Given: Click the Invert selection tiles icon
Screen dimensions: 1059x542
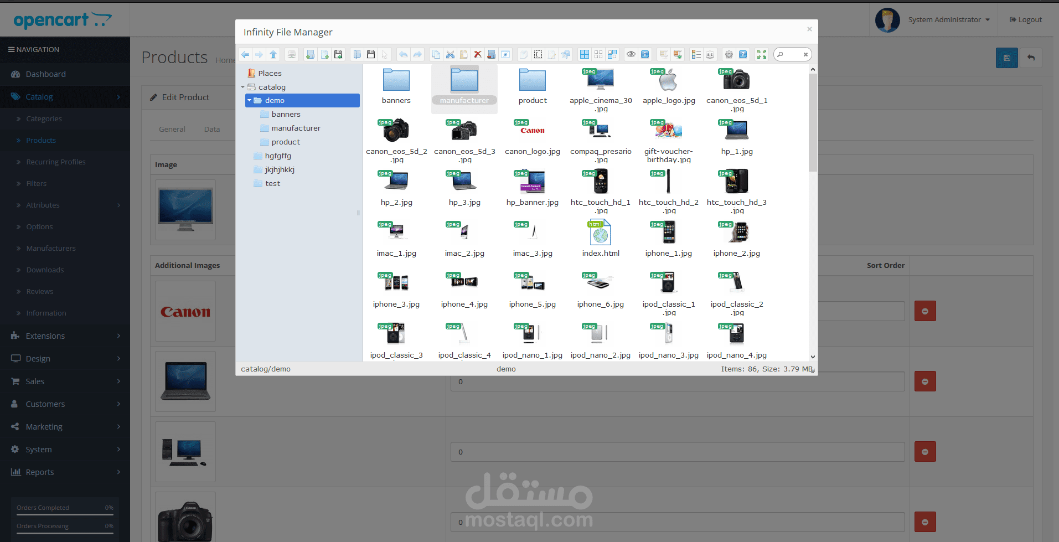Looking at the screenshot, I should pos(612,54).
